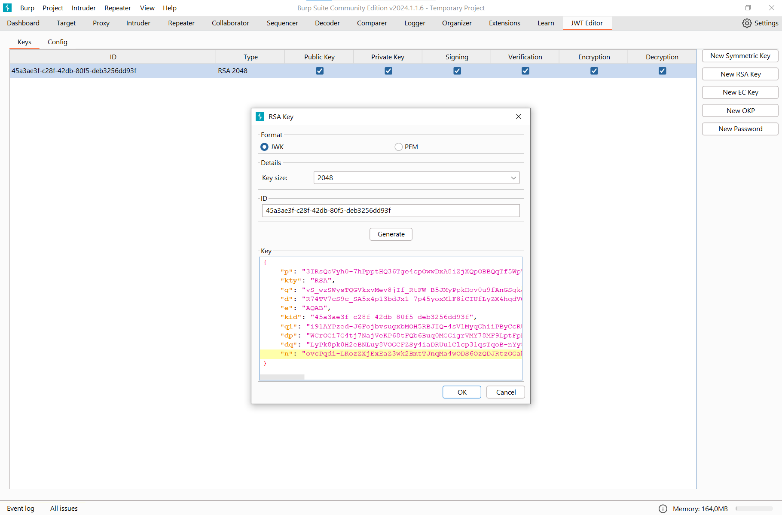This screenshot has height=515, width=782.
Task: Close the RSA Key dialog with X
Action: [x=519, y=116]
